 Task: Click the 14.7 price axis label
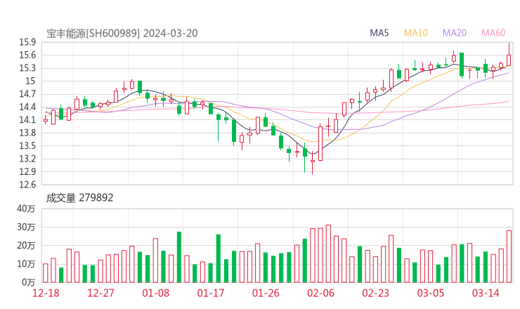27,94
